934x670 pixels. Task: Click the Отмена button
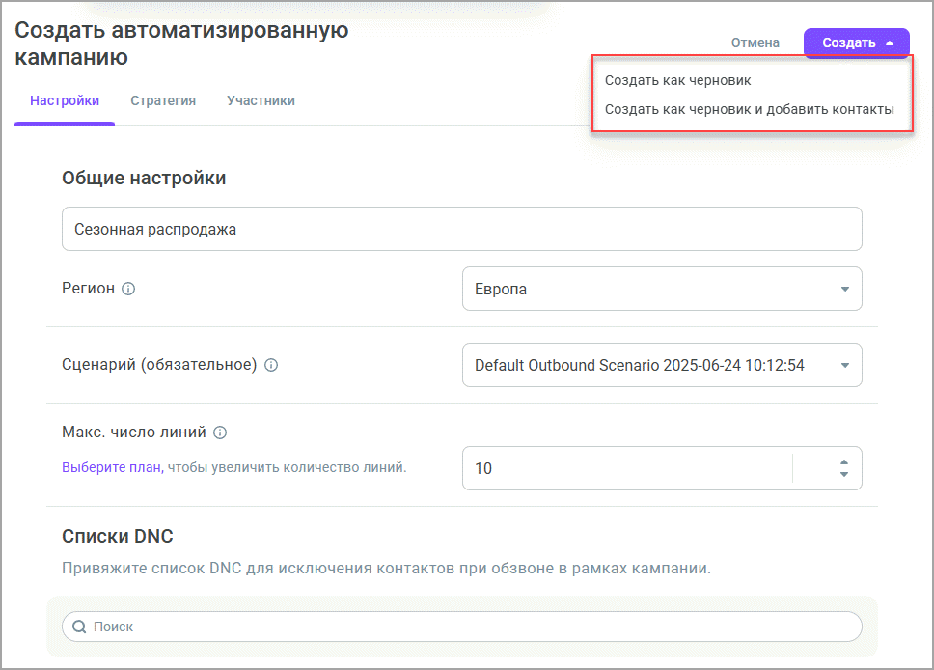[x=755, y=42]
